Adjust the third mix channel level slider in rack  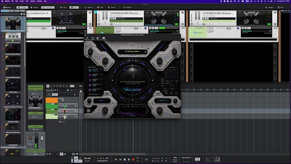229,28
